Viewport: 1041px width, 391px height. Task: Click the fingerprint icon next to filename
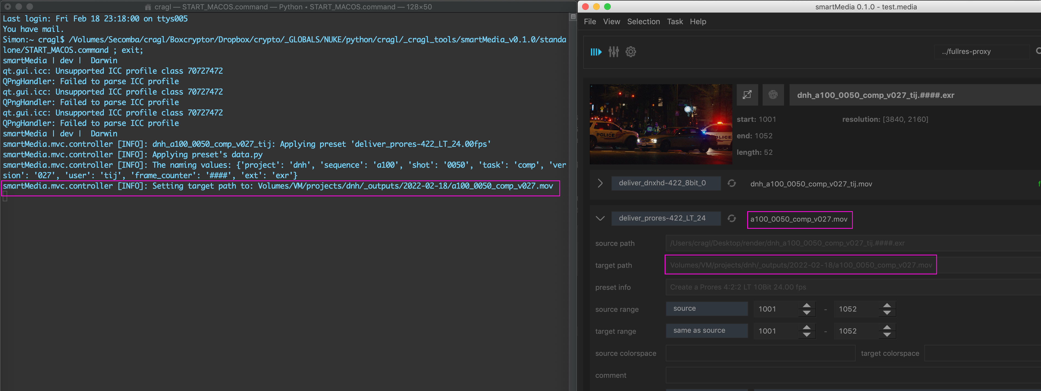click(773, 95)
